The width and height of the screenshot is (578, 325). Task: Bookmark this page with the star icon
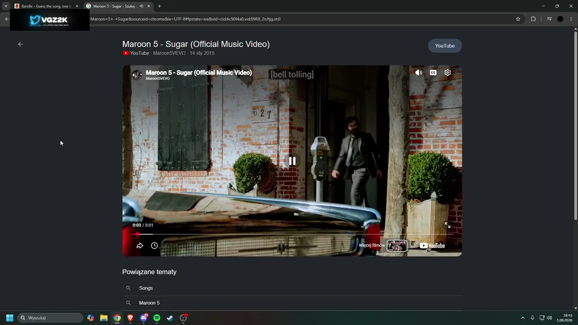tap(518, 19)
